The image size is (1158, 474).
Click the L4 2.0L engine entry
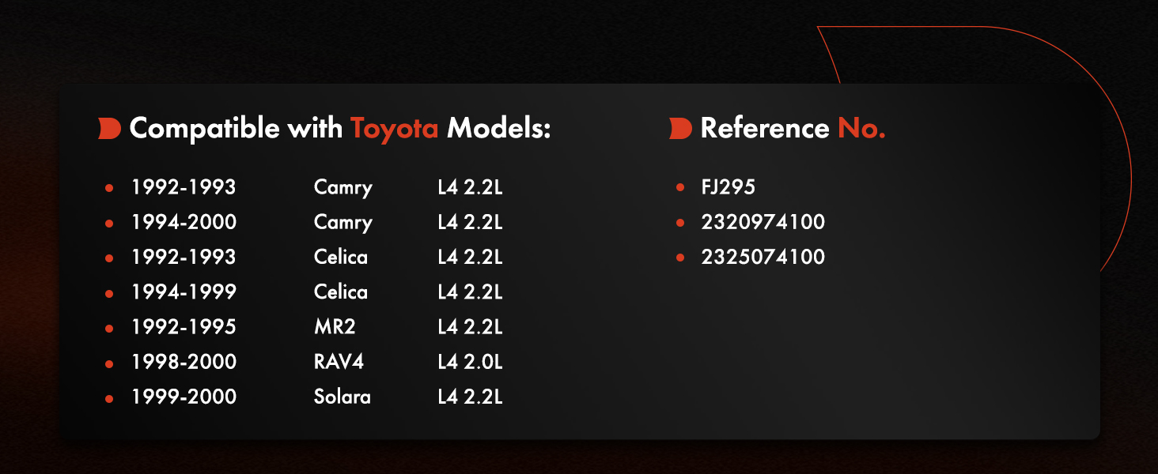470,361
